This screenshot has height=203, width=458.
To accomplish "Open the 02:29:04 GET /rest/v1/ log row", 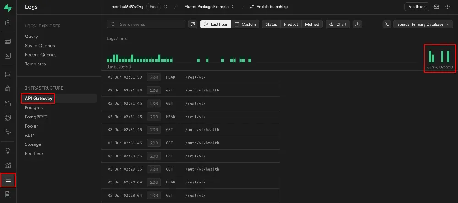I will coord(191,195).
